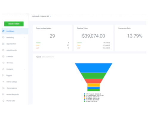Click the Contacts person icon

[x=3, y=69]
